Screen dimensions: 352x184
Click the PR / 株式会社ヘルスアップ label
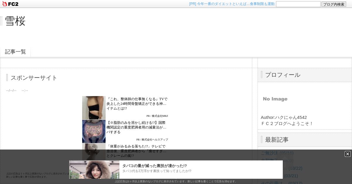[152, 140]
